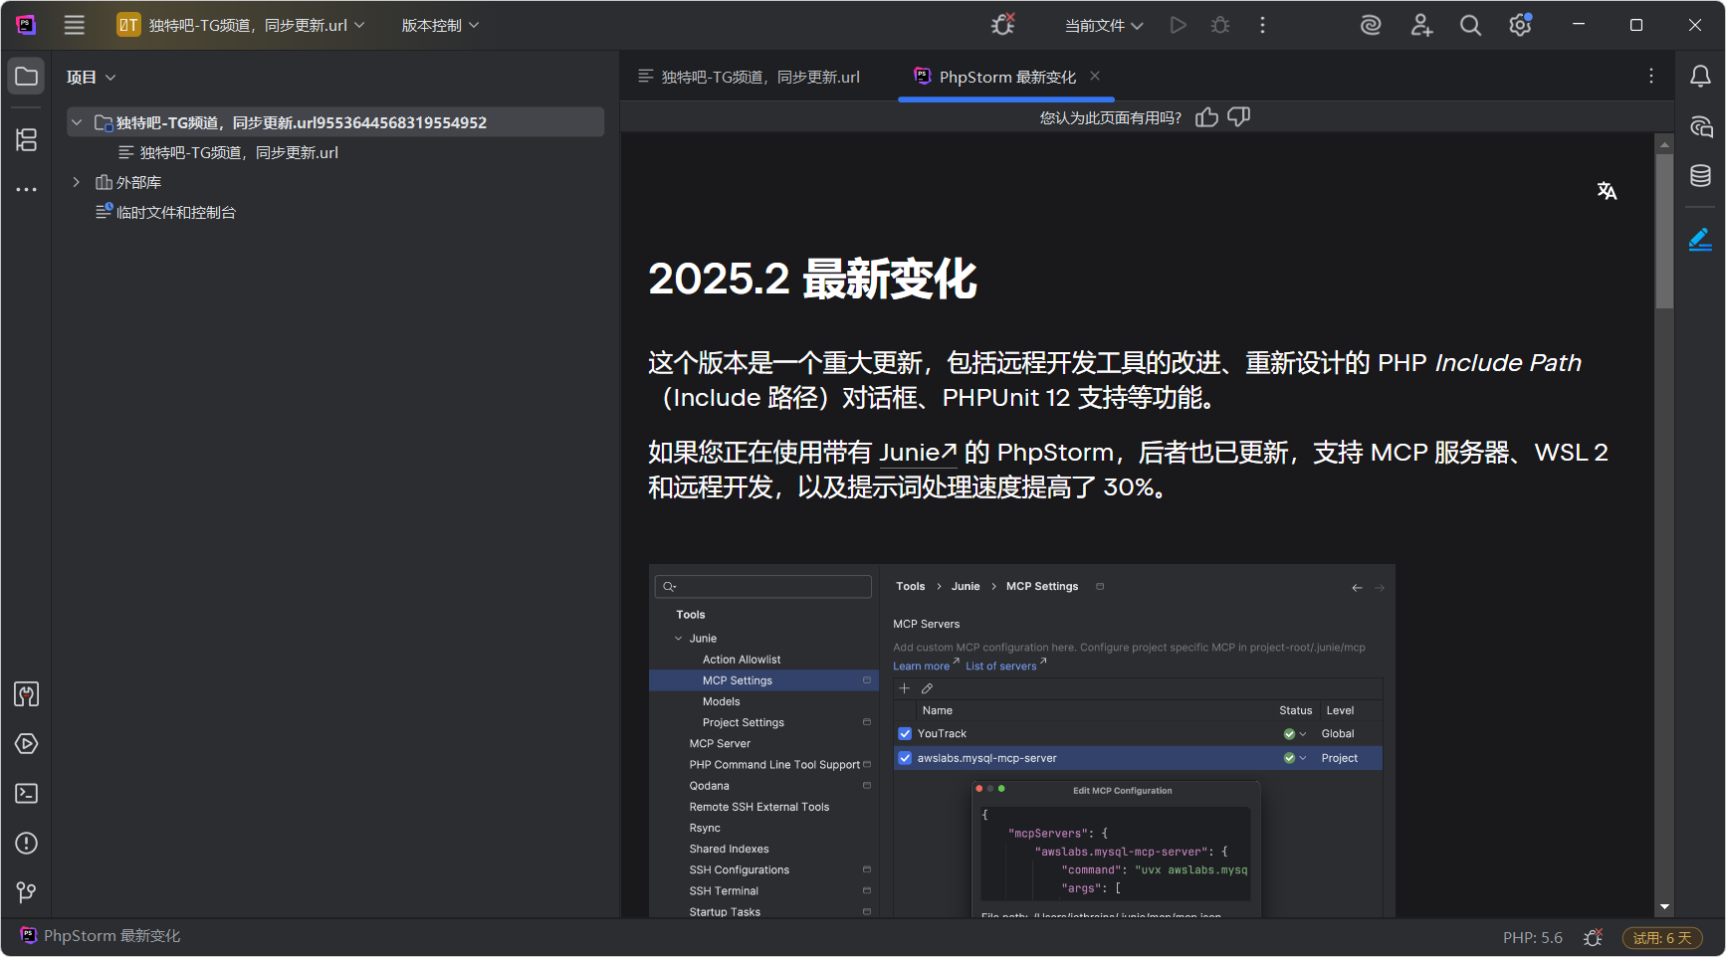The width and height of the screenshot is (1726, 957).
Task: Click the PHP: 5.6 language level status item
Action: tap(1532, 937)
